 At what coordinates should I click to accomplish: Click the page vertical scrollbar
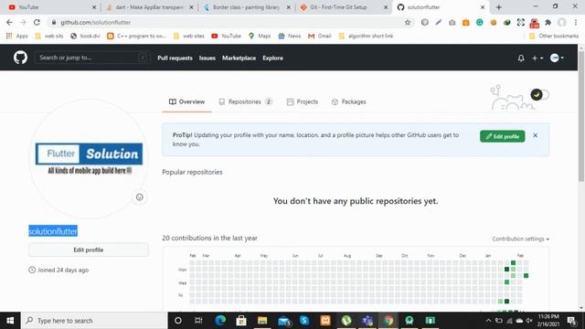tap(581, 116)
